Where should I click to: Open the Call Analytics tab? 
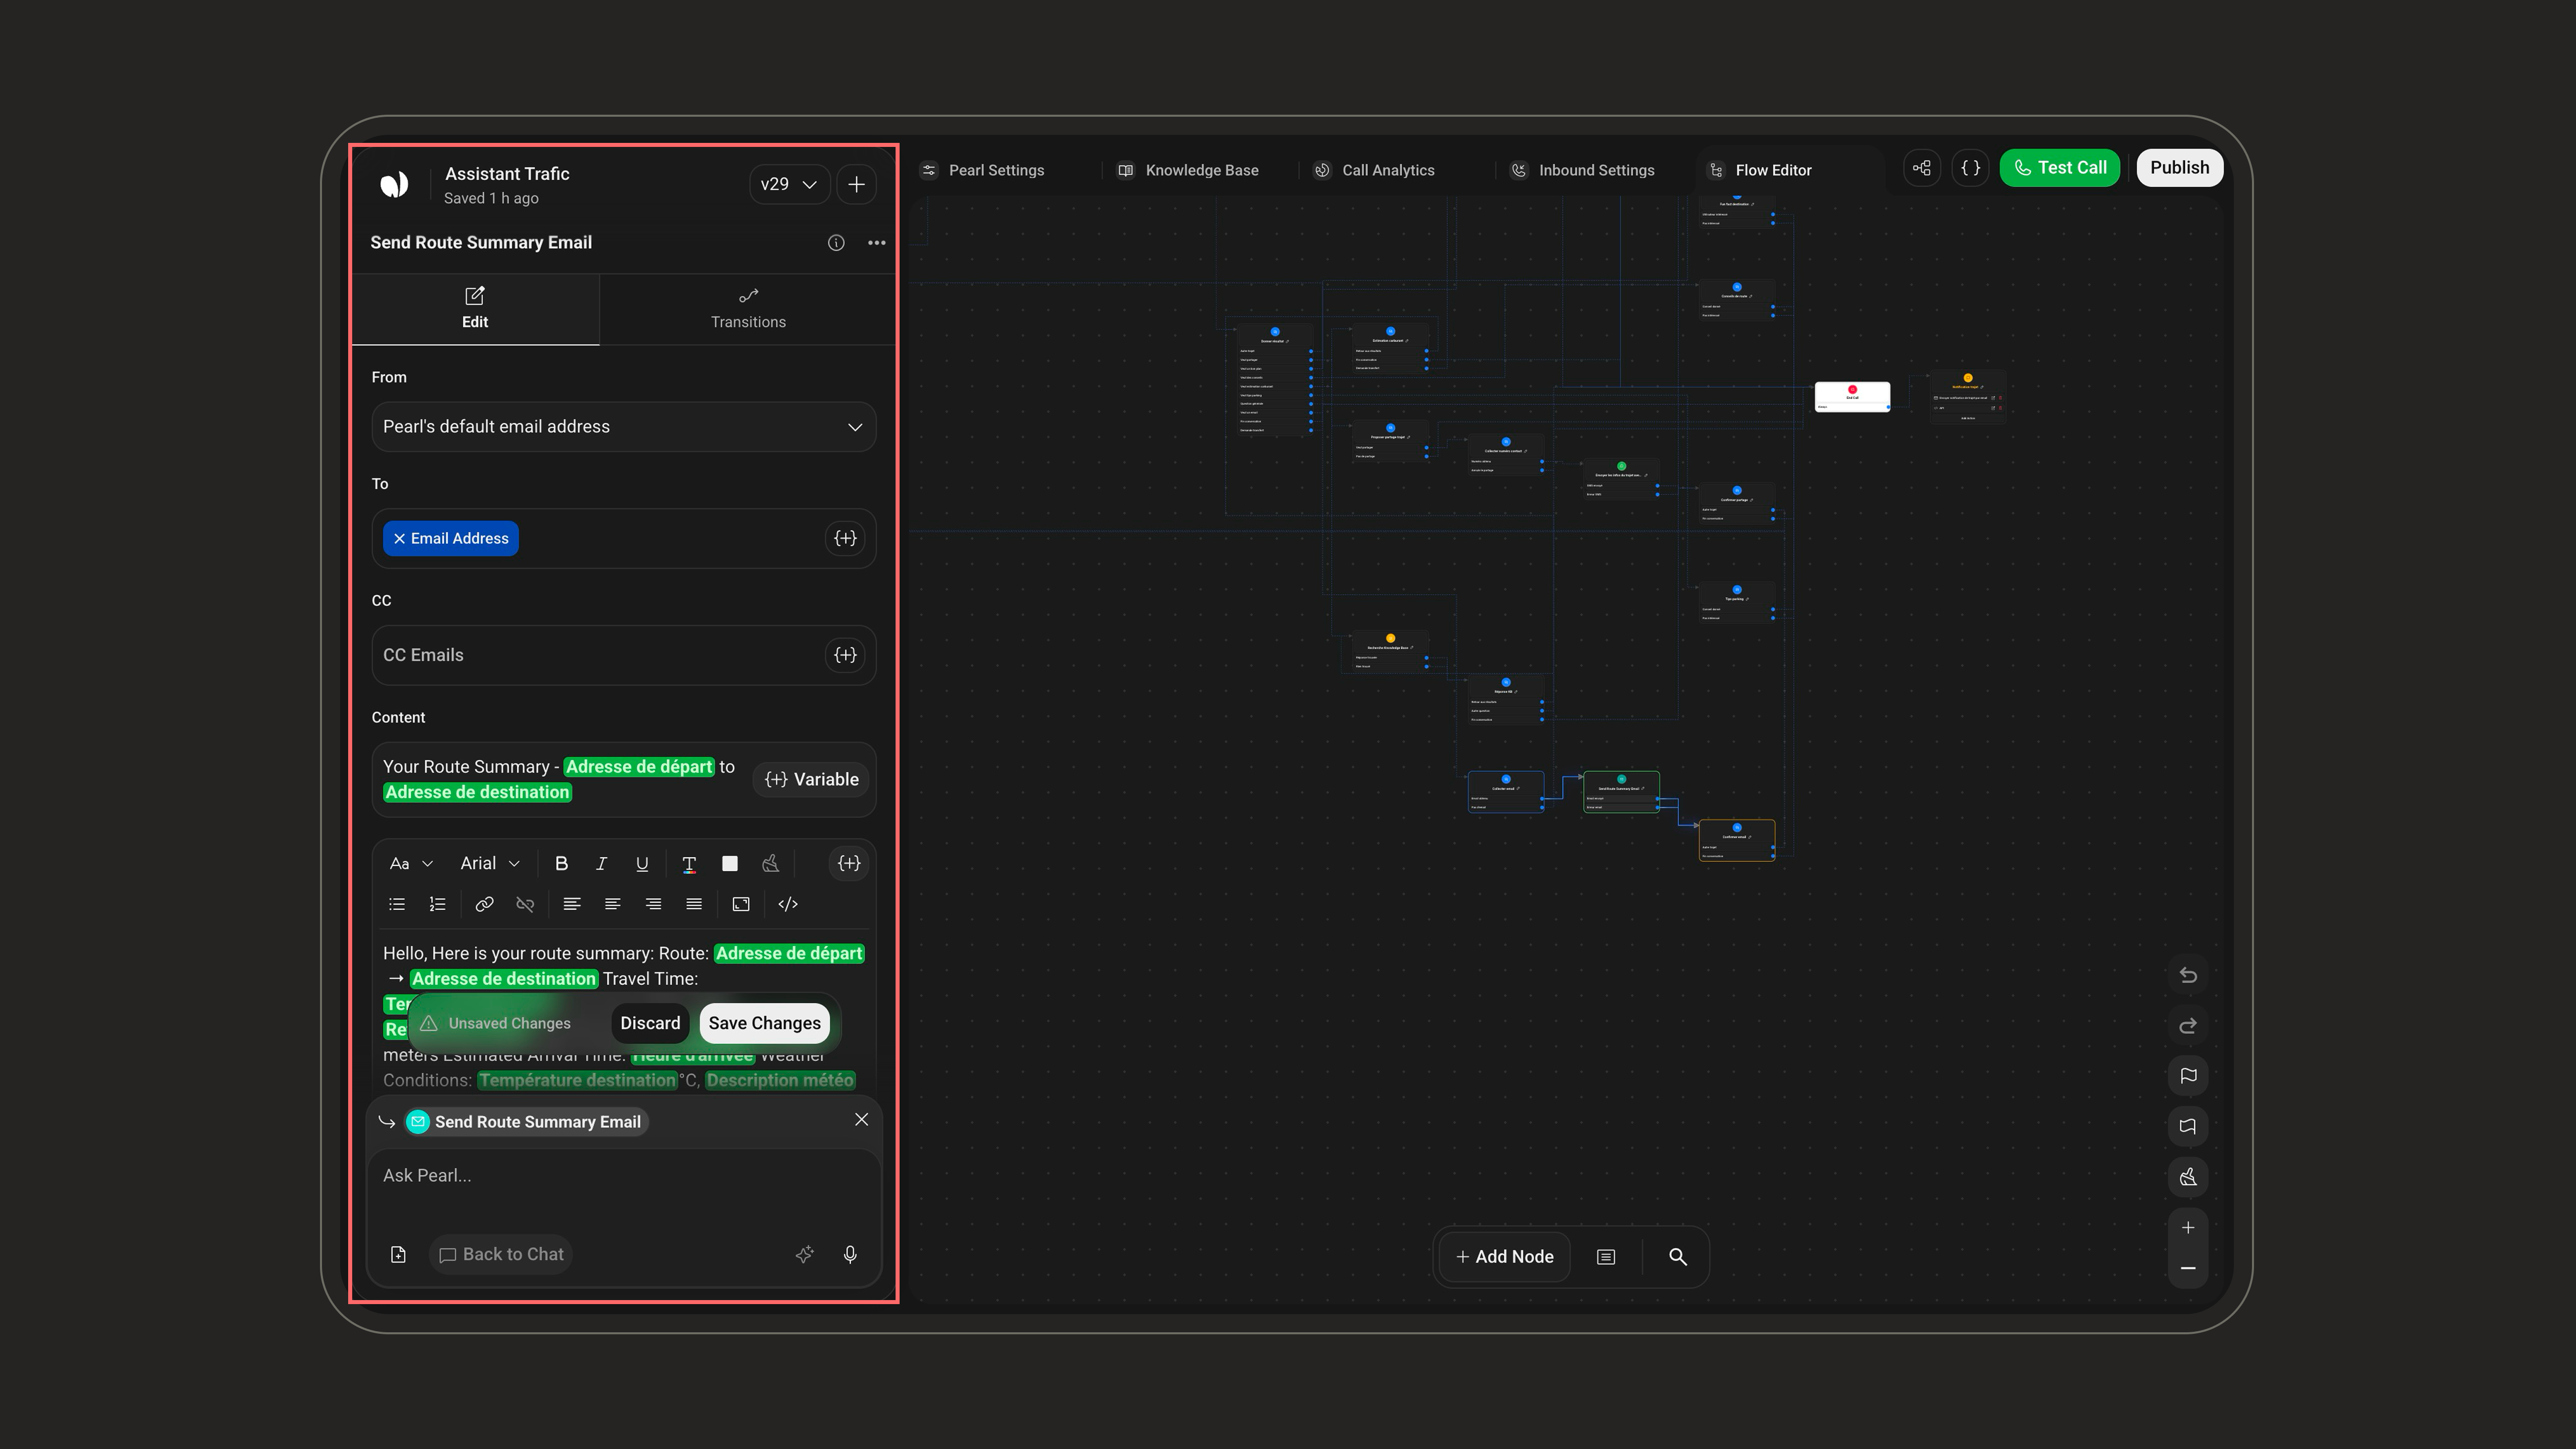(x=1375, y=170)
